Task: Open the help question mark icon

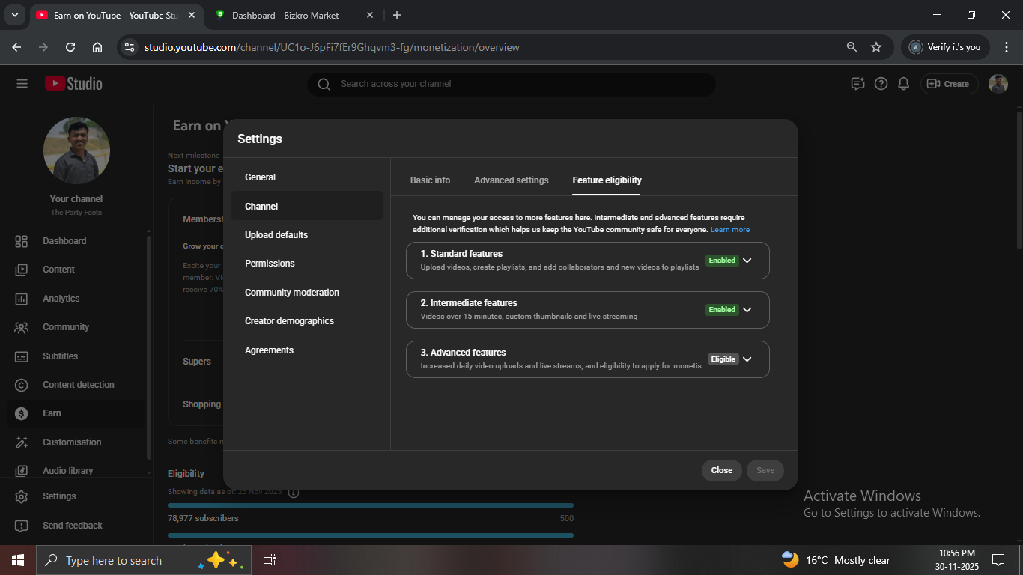Action: 881,84
